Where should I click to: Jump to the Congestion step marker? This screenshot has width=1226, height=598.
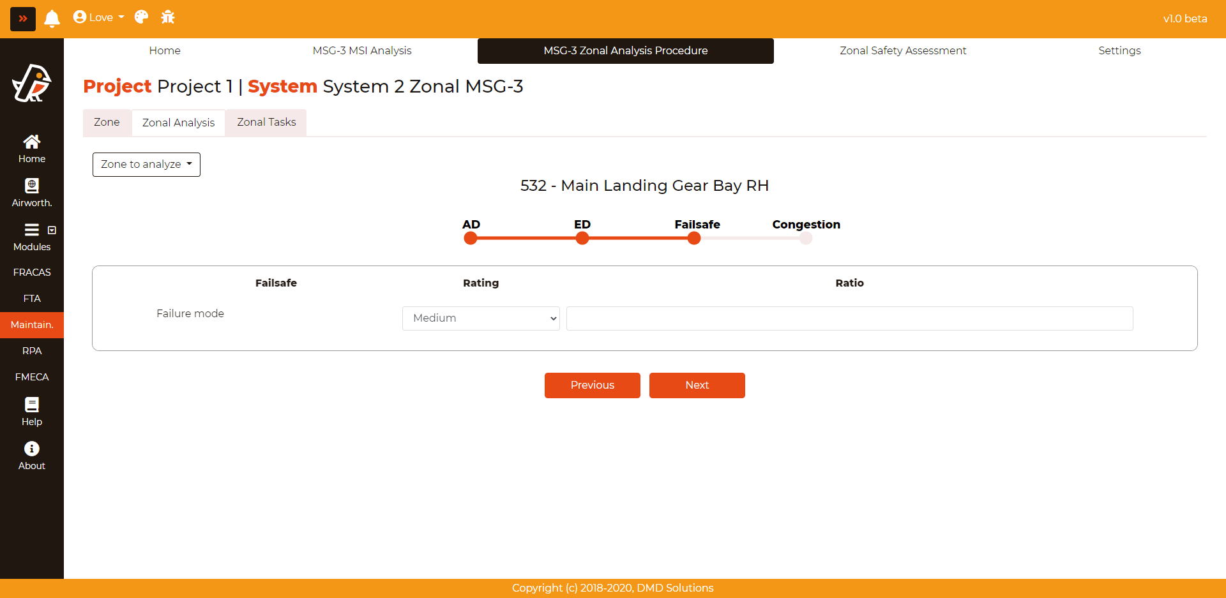(806, 238)
